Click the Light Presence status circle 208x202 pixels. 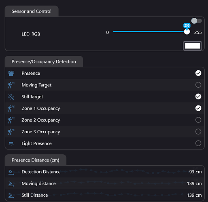[198, 143]
